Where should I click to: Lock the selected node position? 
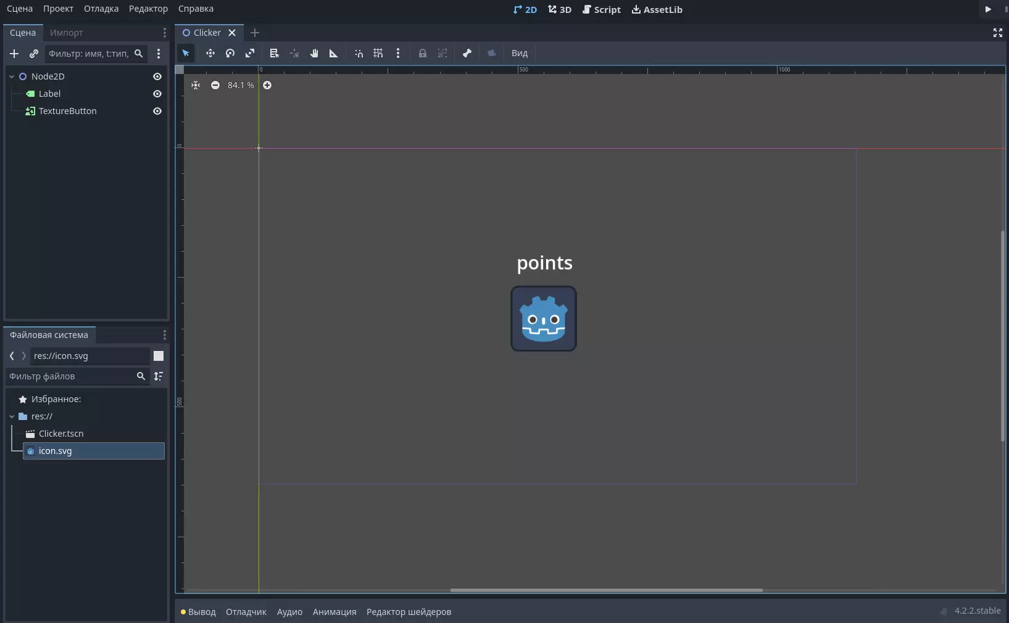click(x=423, y=53)
